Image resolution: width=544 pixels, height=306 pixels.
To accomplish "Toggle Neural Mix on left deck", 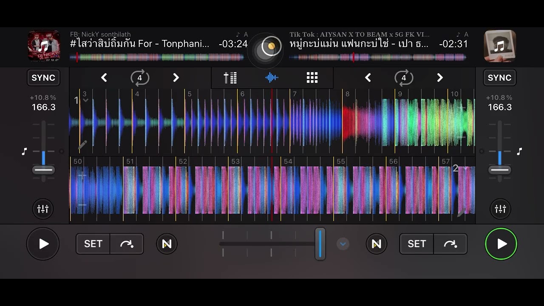I will click(x=167, y=244).
